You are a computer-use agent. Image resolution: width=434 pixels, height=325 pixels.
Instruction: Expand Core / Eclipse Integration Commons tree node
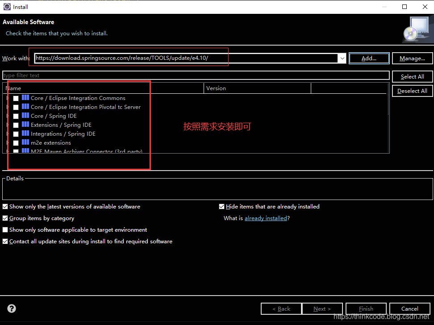pos(7,98)
